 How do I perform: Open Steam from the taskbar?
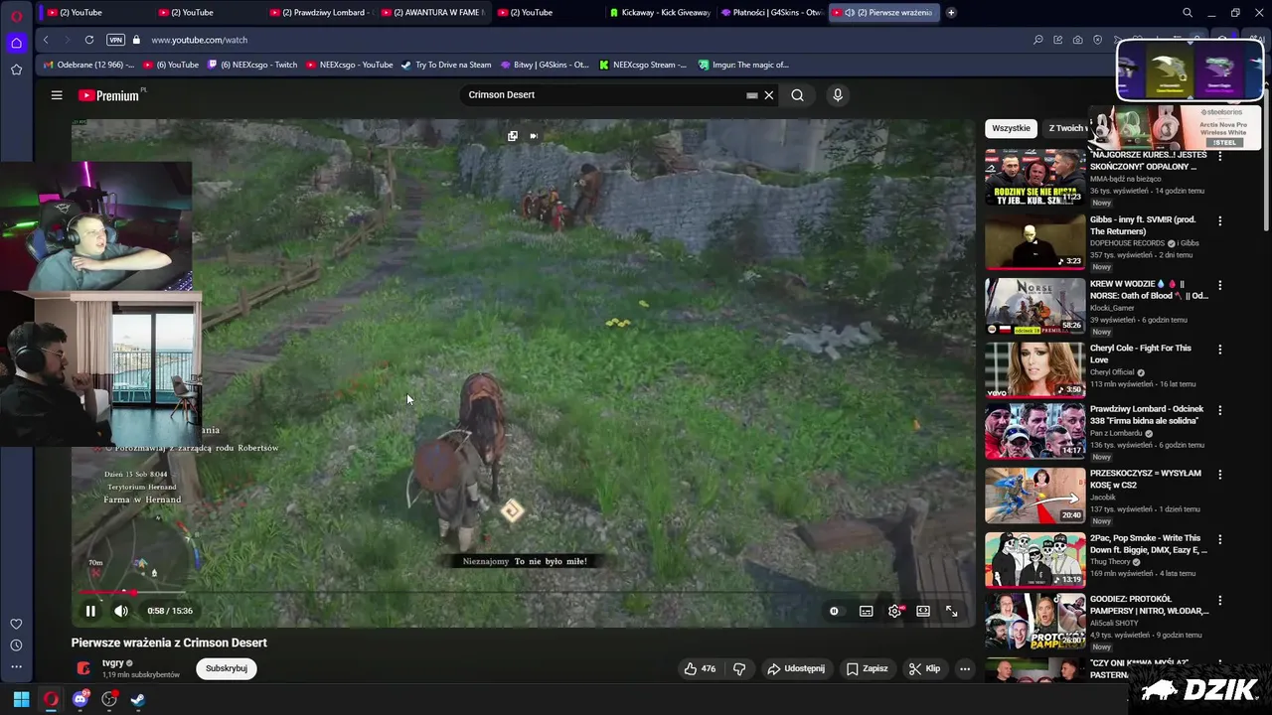(138, 699)
